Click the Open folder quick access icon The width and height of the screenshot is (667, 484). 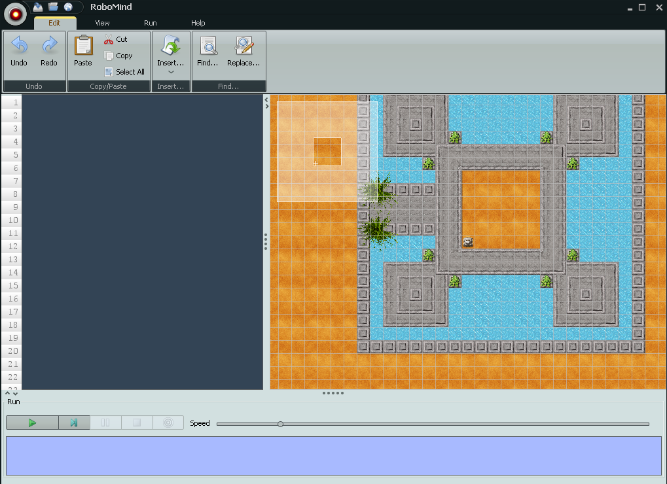53,7
